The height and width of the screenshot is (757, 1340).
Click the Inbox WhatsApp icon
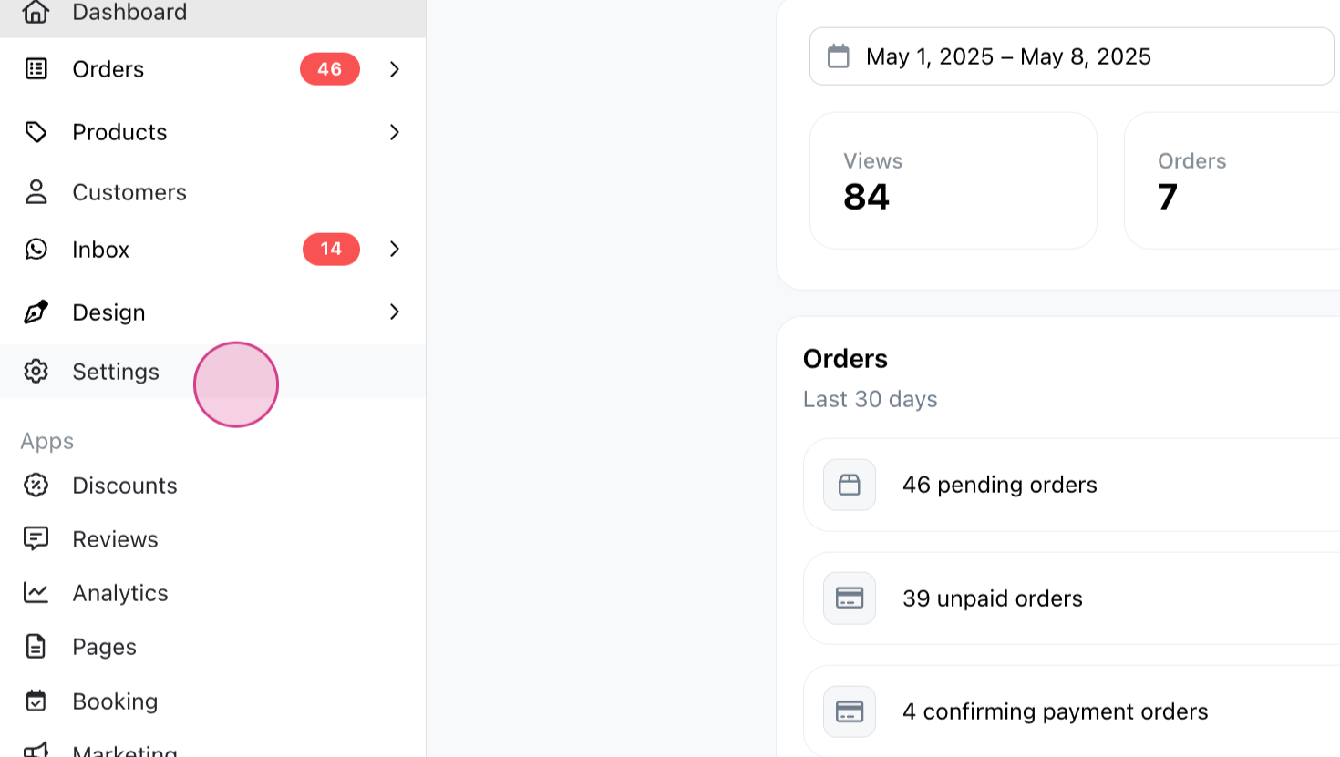tap(36, 250)
